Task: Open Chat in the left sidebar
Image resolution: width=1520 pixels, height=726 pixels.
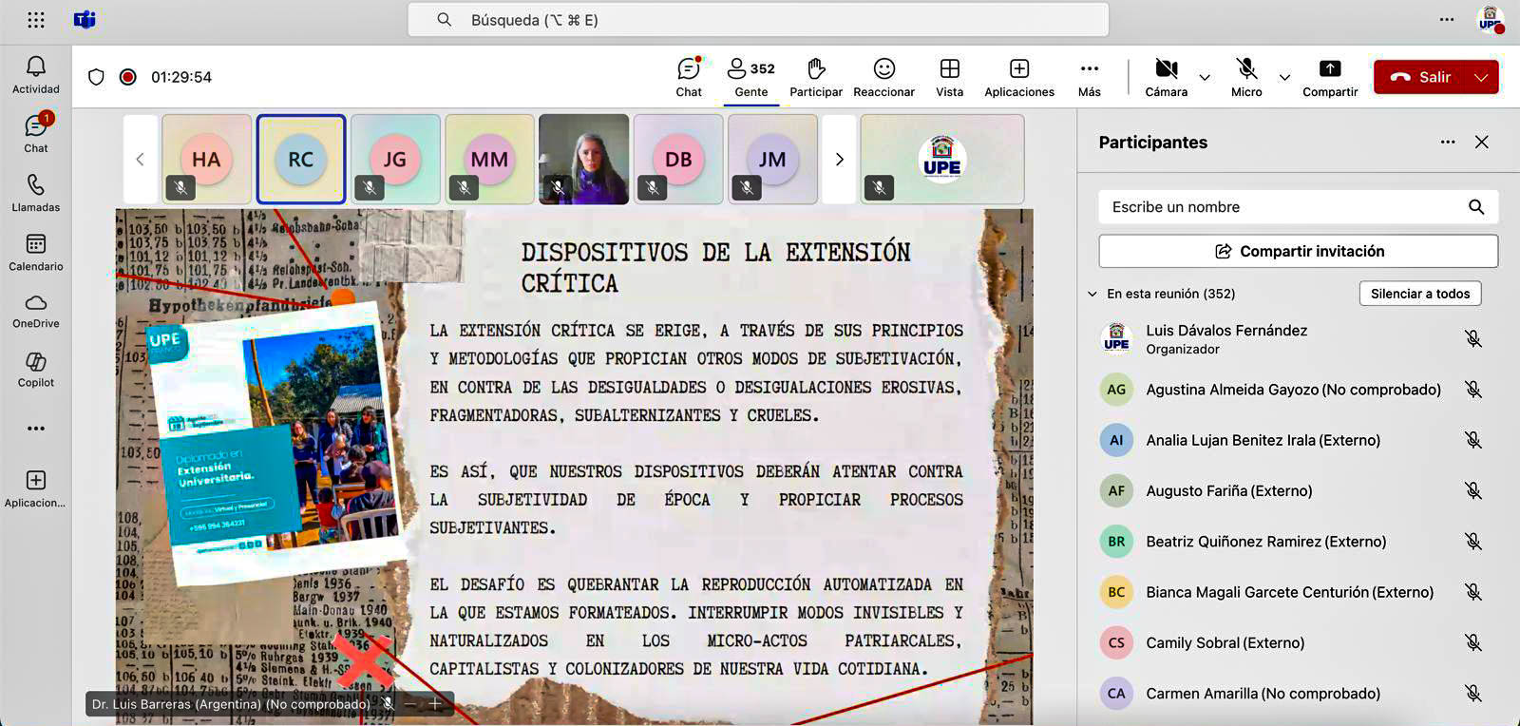Action: (x=36, y=134)
